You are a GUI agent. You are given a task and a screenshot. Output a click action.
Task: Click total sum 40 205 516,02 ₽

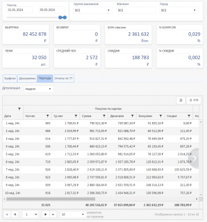[96, 205]
